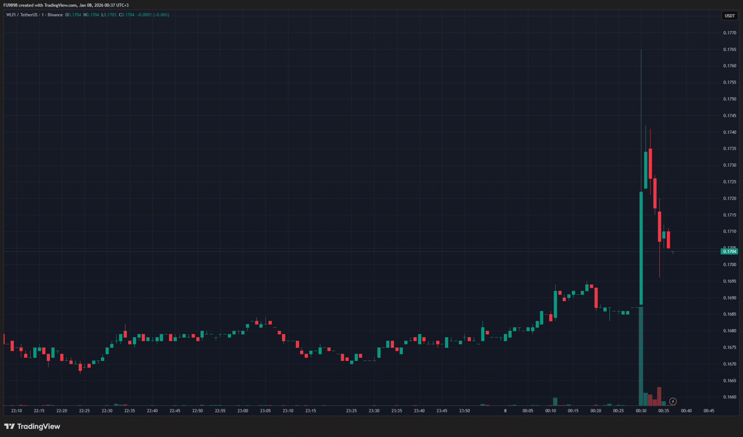This screenshot has width=743, height=437.
Task: Click the 0.1660 price axis label
Action: (729, 397)
